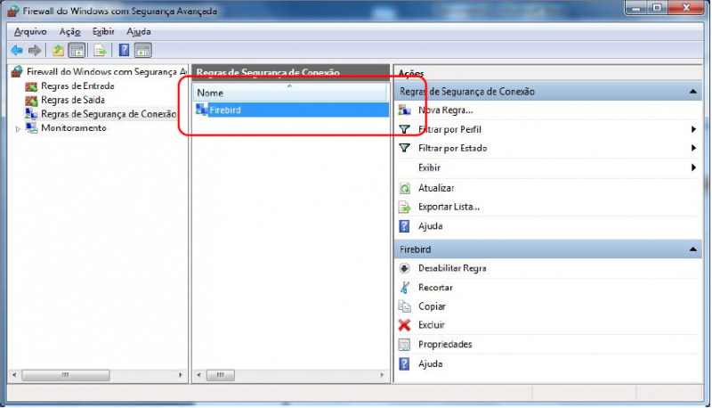Click the Recortar scissors icon

point(404,288)
